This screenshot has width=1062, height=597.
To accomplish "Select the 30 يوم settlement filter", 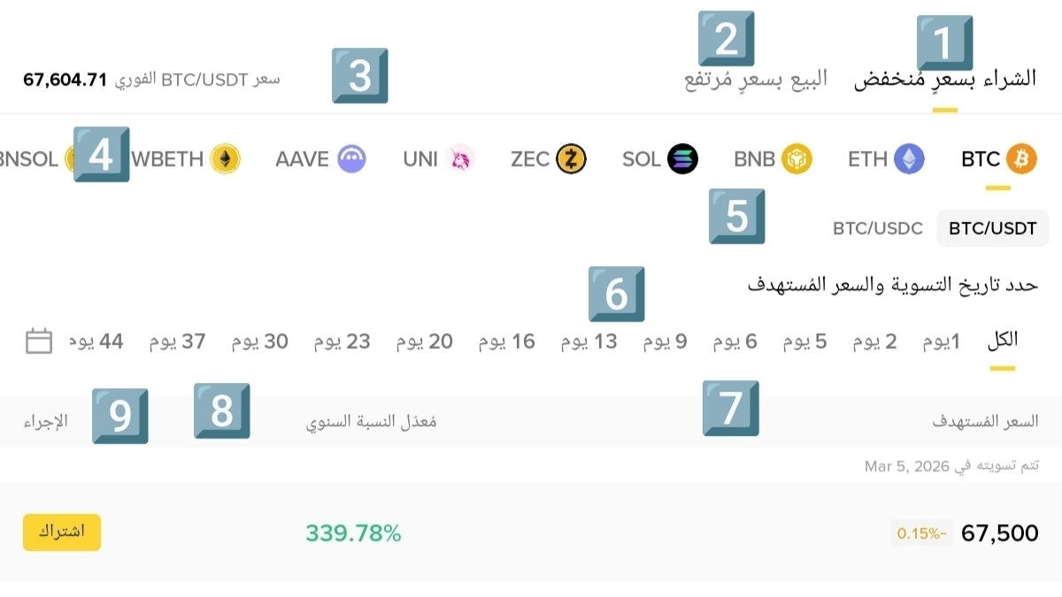I will 260,341.
